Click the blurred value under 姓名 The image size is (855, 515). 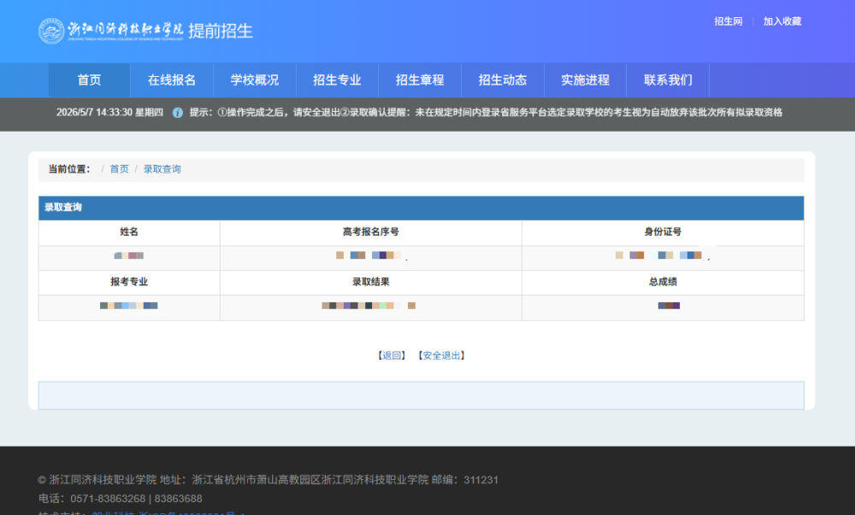point(129,255)
